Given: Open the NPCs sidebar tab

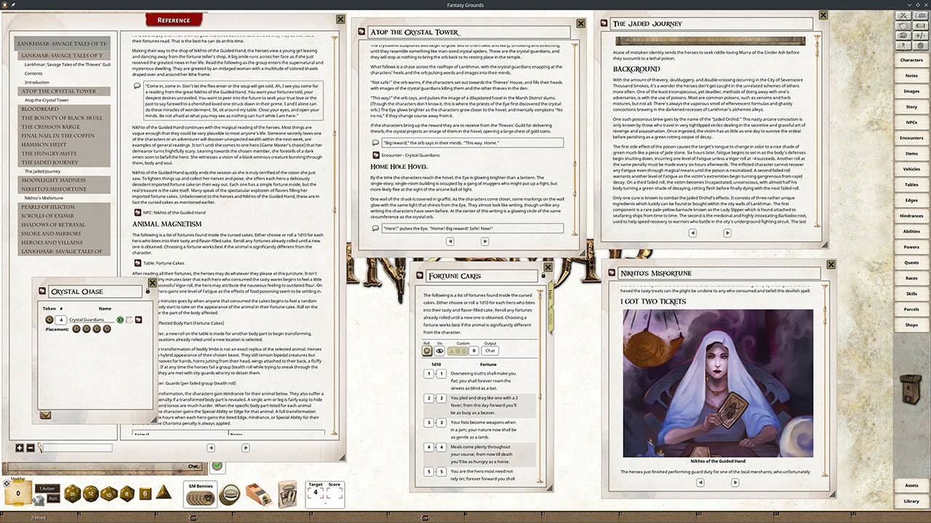Looking at the screenshot, I should [911, 122].
